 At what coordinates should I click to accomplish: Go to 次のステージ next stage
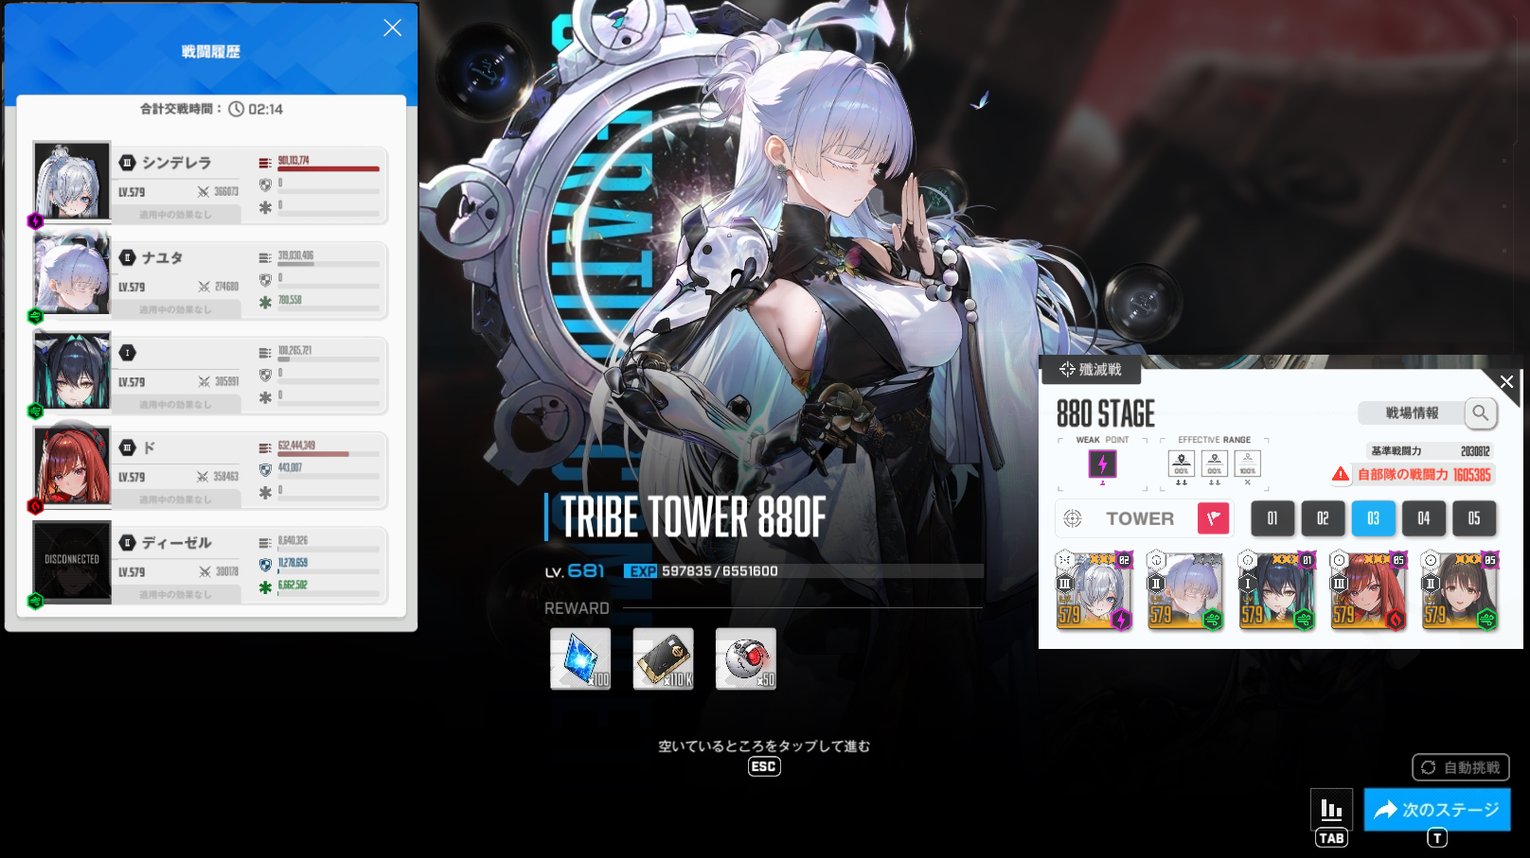coord(1436,810)
